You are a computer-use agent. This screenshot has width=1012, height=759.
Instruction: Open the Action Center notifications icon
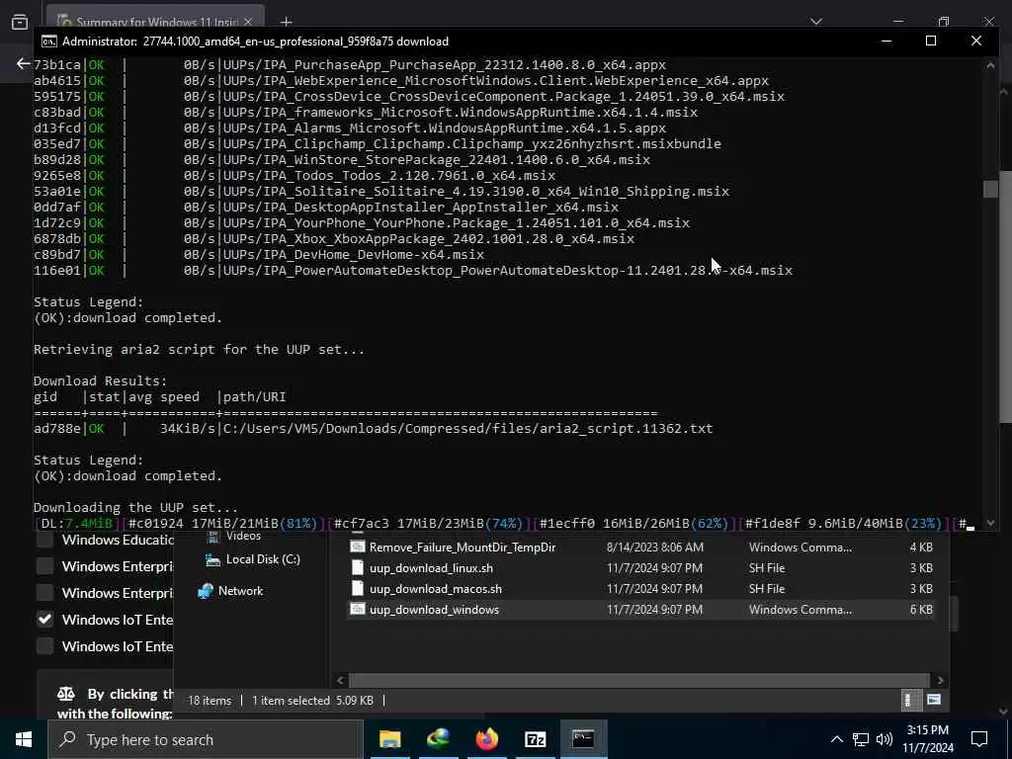[979, 739]
